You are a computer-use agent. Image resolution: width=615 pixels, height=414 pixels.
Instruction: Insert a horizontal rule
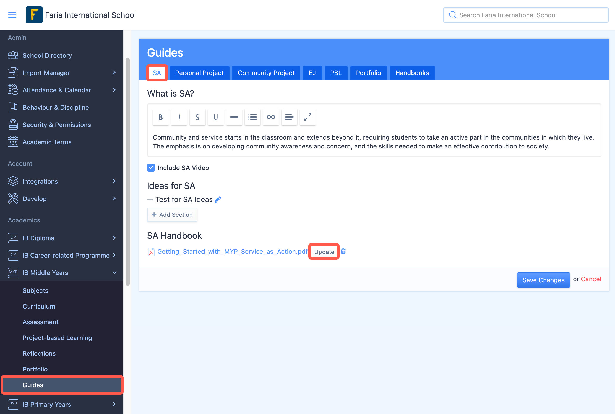234,117
